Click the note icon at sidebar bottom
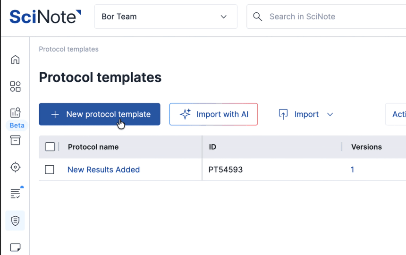Viewport: 406px width, 255px height. point(16,247)
